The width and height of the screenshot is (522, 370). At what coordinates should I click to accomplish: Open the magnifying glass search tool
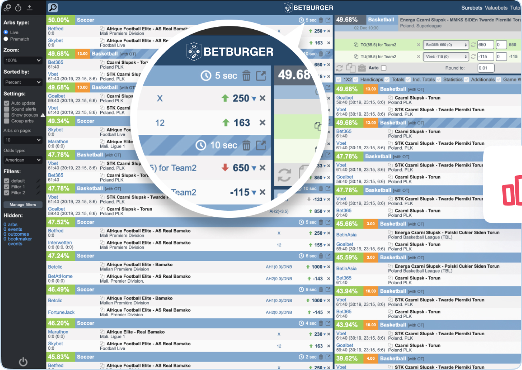53,7
